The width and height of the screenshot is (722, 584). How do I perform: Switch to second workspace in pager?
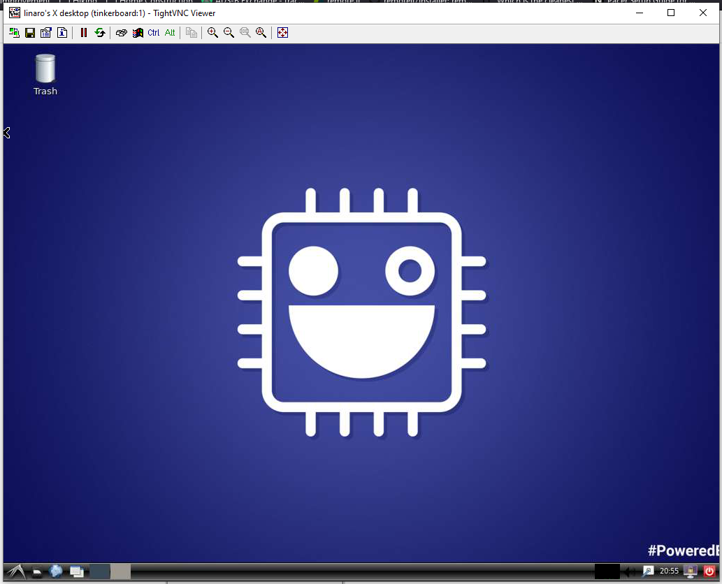(x=121, y=571)
